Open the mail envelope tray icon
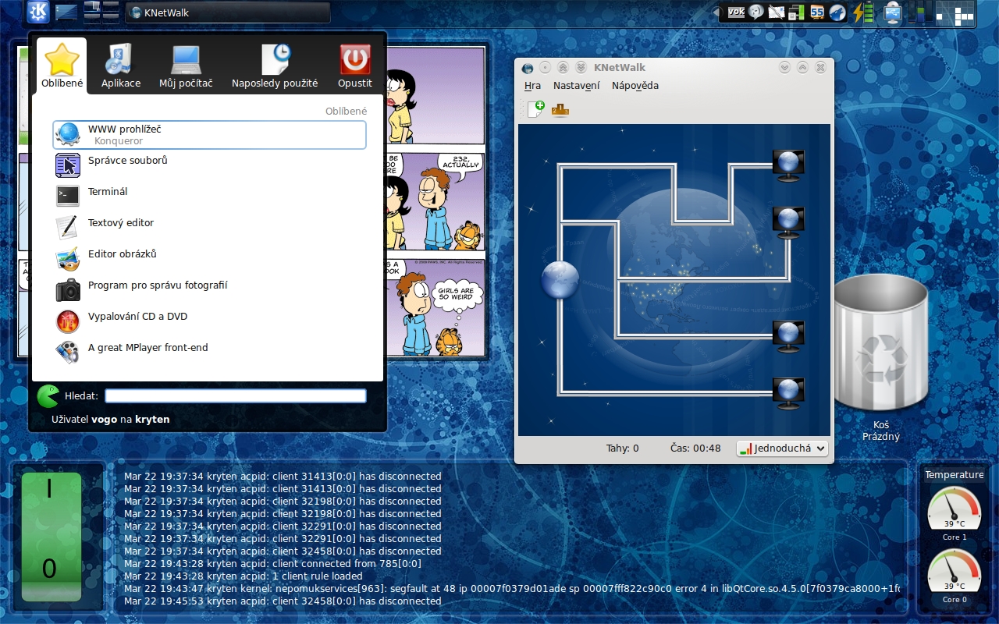 [776, 12]
